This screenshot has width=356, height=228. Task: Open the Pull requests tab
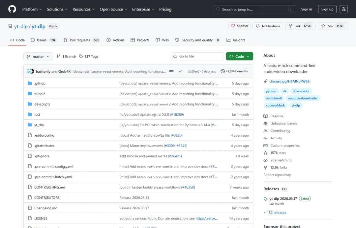pyautogui.click(x=81, y=40)
